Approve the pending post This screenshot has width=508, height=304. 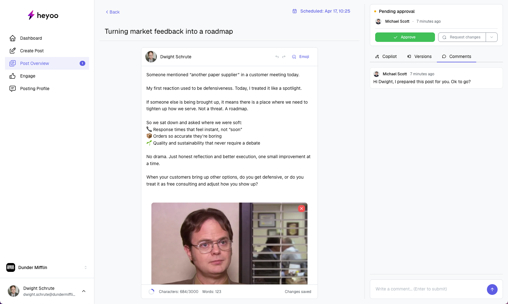pyautogui.click(x=405, y=37)
